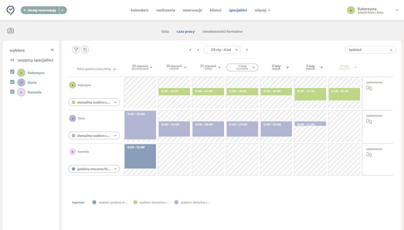This screenshot has height=230, width=404.
Task: Uncheck the Daria specialist checkbox
Action: (12, 82)
